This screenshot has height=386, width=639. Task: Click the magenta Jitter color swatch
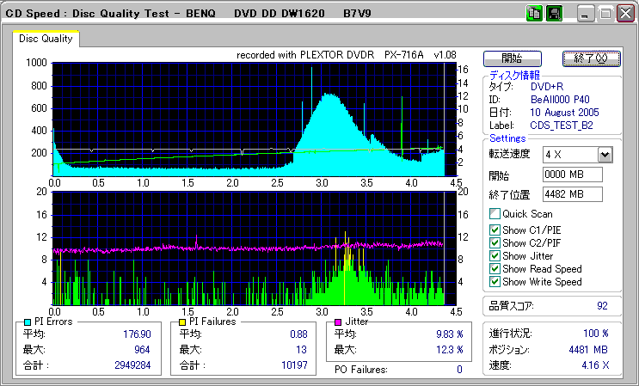[x=339, y=321]
